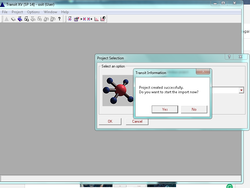Open the Help menu
250x188 pixels.
point(65,12)
